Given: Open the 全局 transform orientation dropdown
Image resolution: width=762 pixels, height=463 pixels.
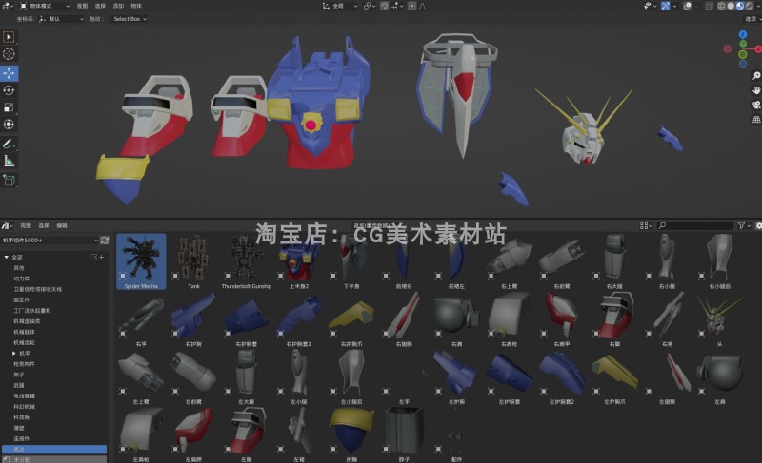Looking at the screenshot, I should 340,6.
